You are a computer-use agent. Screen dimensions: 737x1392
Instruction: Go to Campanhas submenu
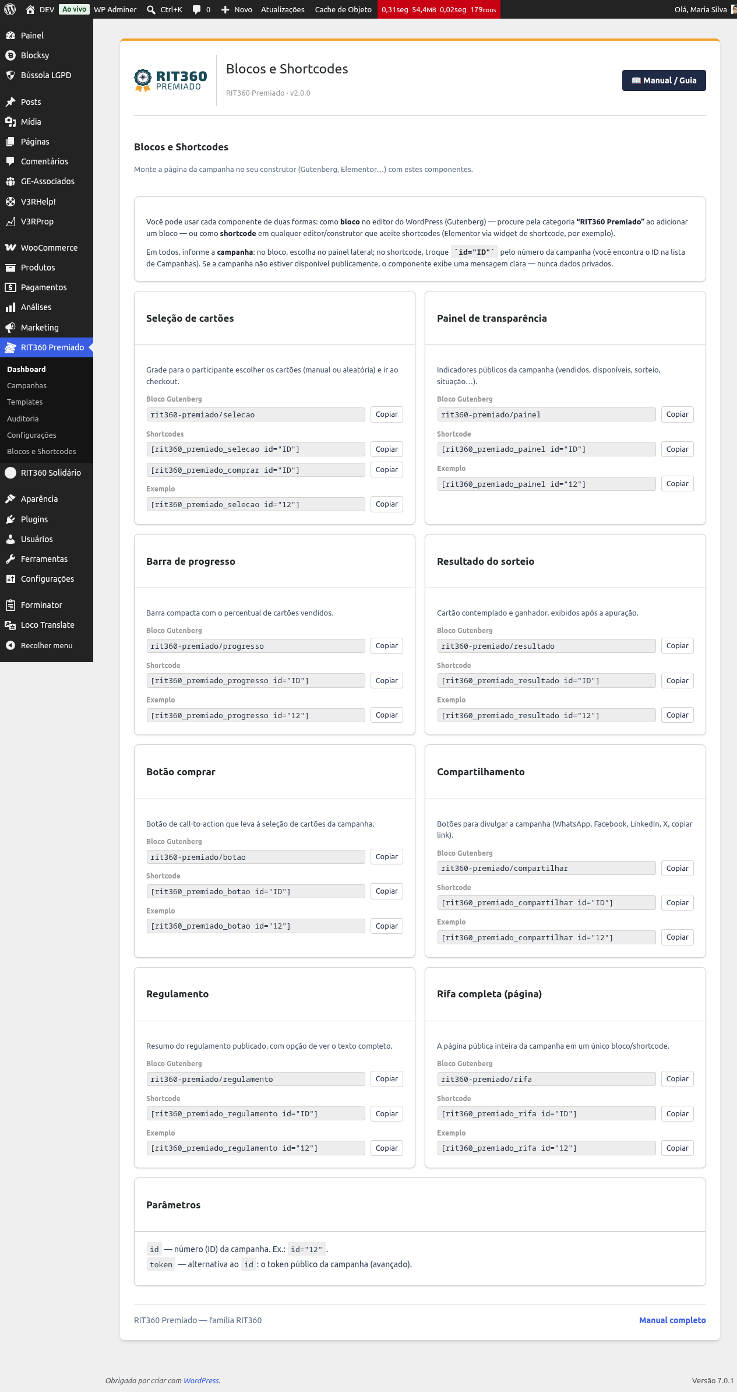27,386
